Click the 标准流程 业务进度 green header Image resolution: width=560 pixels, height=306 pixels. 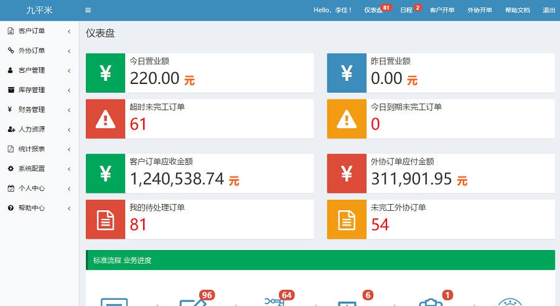coord(320,260)
